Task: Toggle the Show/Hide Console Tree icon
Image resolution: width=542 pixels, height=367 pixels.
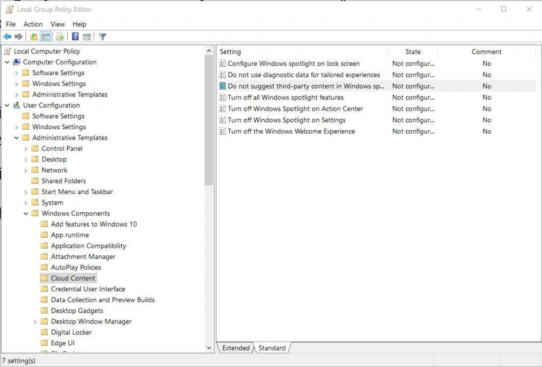Action: click(46, 37)
